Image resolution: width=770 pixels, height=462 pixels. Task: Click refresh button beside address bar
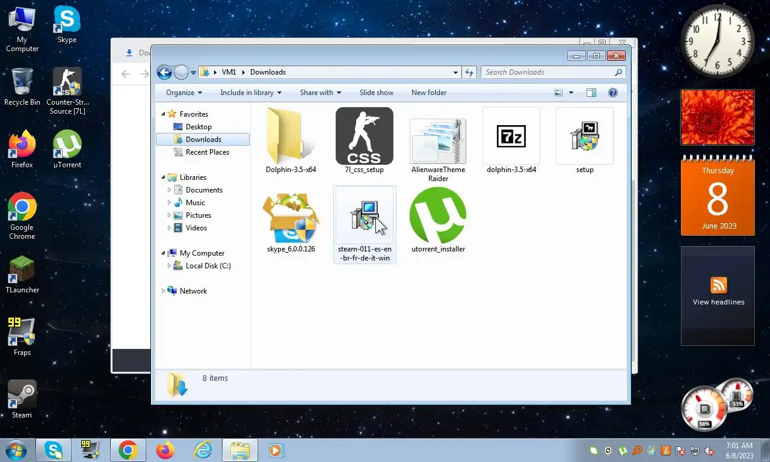(469, 72)
